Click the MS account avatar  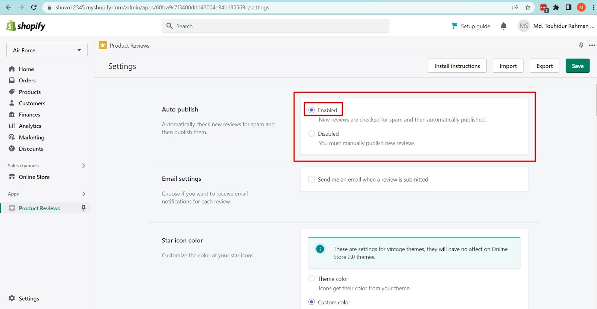coord(524,26)
